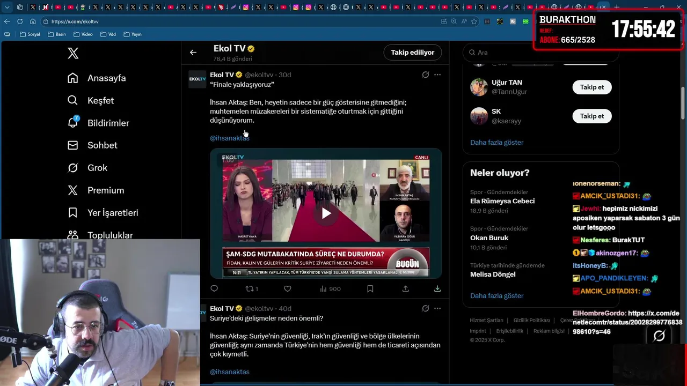The height and width of the screenshot is (386, 687).
Task: Open Bildirimler notifications with badge
Action: [98, 123]
